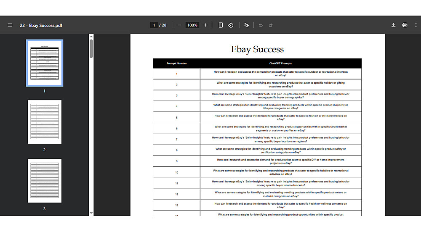
Task: Select page 1 thumbnail
Action: tap(45, 63)
